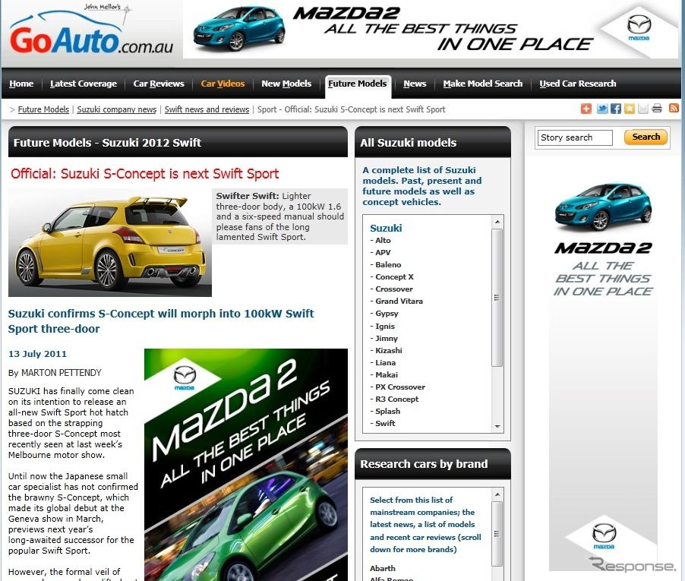This screenshot has width=685, height=581.
Task: Select R3 Concept in the models list
Action: pos(396,399)
